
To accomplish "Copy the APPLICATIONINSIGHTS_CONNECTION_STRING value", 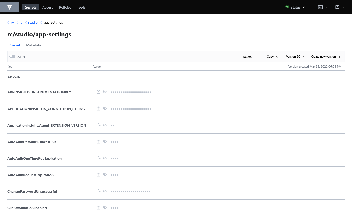I will point(98,109).
